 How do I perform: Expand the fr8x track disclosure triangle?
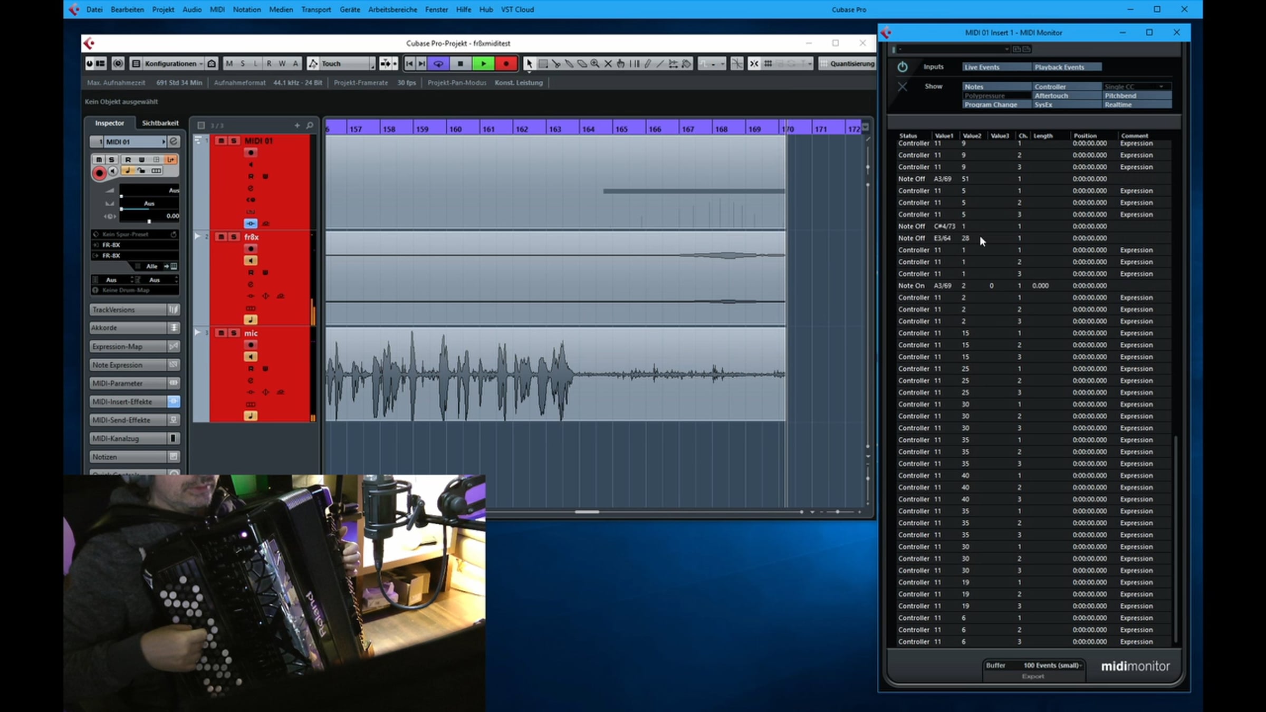pyautogui.click(x=198, y=236)
